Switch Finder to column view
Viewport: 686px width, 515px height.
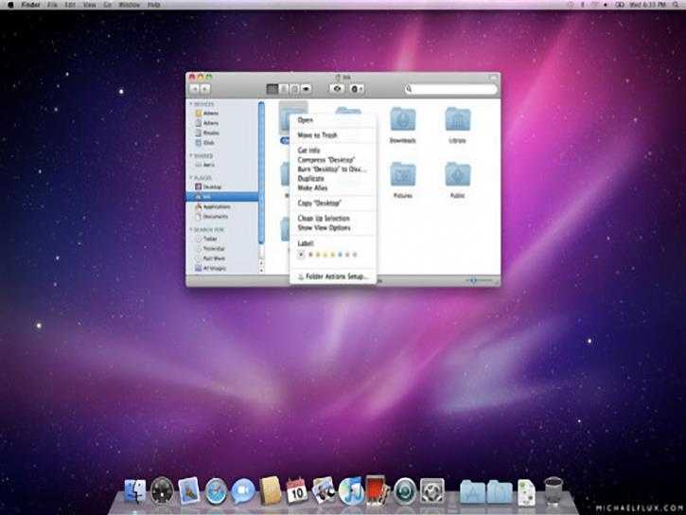click(294, 89)
